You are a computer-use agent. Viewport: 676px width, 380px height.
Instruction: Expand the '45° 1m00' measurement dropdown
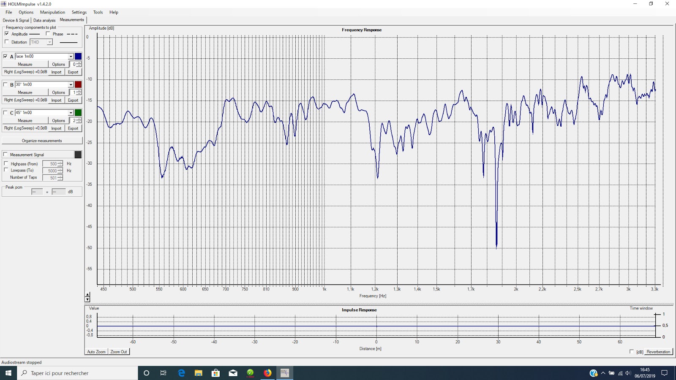tap(71, 113)
